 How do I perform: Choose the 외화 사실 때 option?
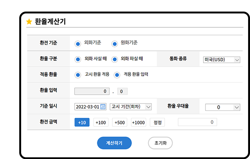click(78, 59)
